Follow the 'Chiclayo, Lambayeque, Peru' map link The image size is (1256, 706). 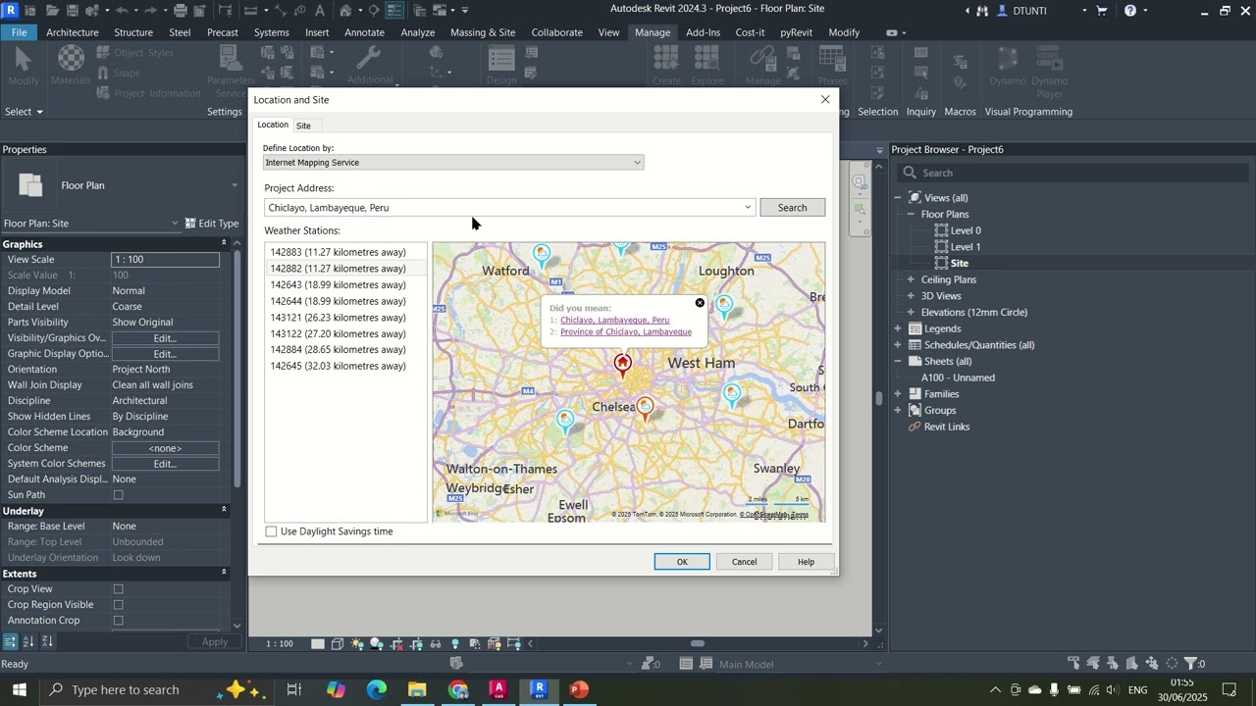click(615, 321)
